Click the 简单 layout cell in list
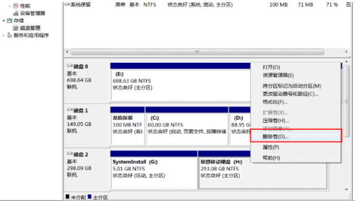 coord(121,4)
